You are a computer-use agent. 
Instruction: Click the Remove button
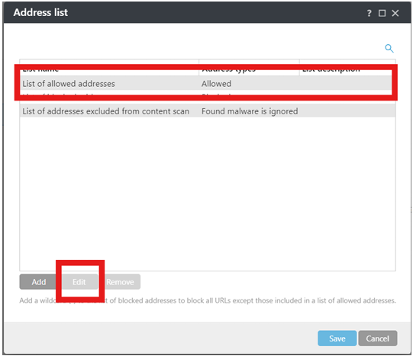coord(120,282)
